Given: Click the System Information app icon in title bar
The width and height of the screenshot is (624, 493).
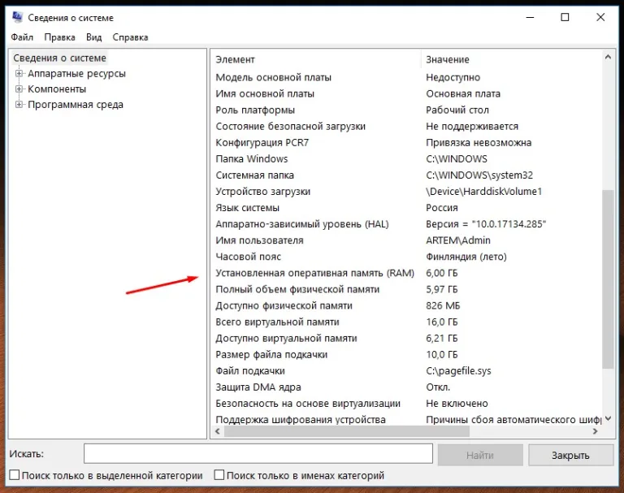Looking at the screenshot, I should (x=18, y=17).
